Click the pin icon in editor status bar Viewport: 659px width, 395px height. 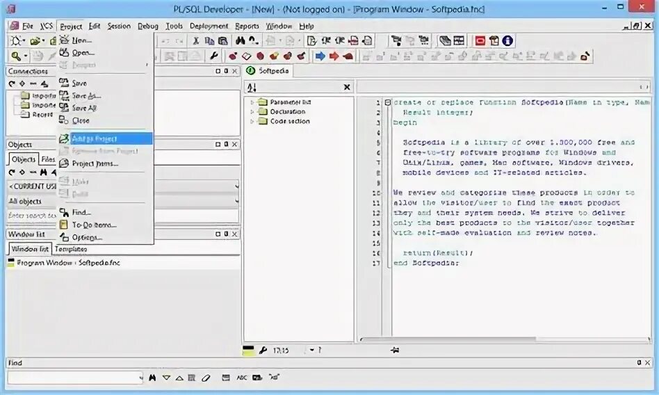click(x=394, y=350)
